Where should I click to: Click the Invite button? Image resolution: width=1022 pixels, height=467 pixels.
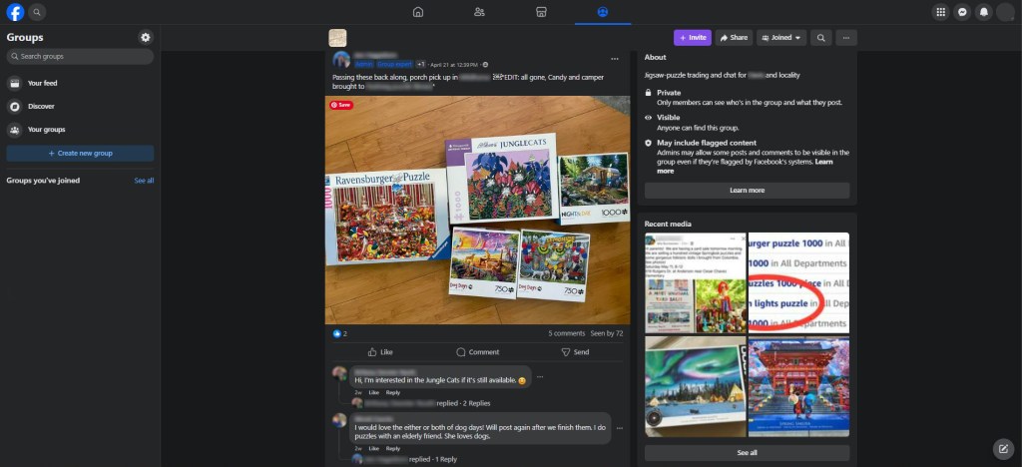(x=692, y=38)
